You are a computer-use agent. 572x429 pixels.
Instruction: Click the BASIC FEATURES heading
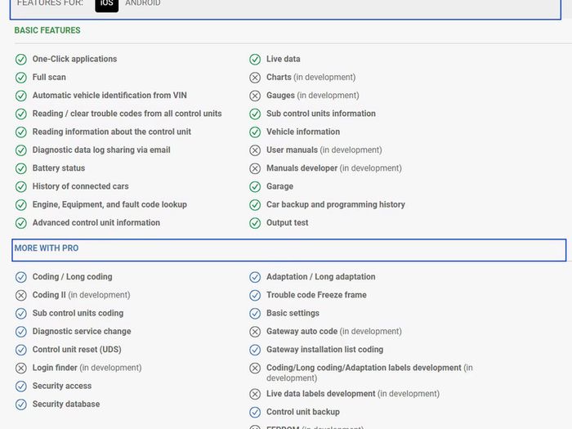pyautogui.click(x=47, y=30)
